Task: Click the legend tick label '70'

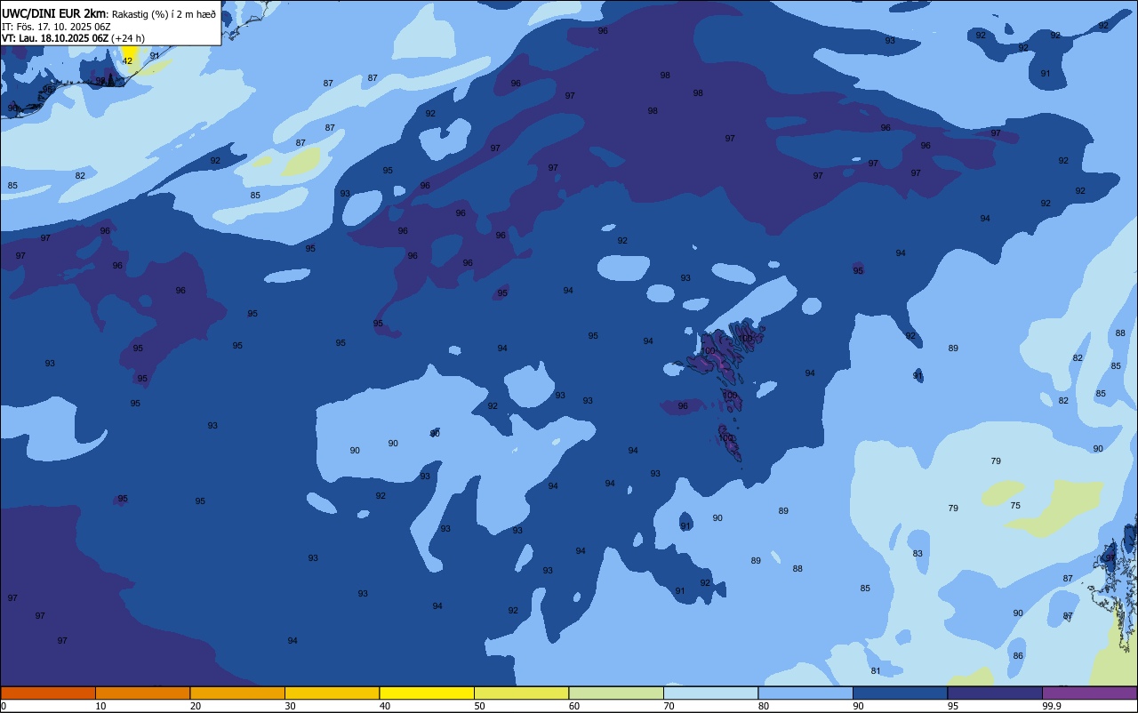Action: tap(669, 706)
